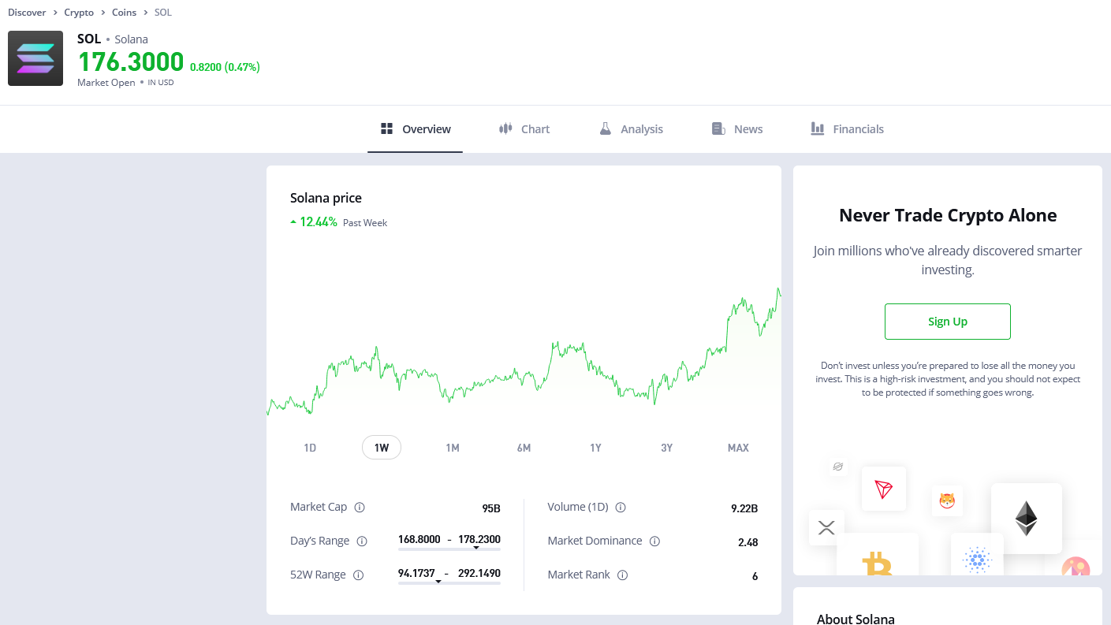Click info icon beside Day's Range
Viewport: 1111px width, 625px height.
point(362,541)
